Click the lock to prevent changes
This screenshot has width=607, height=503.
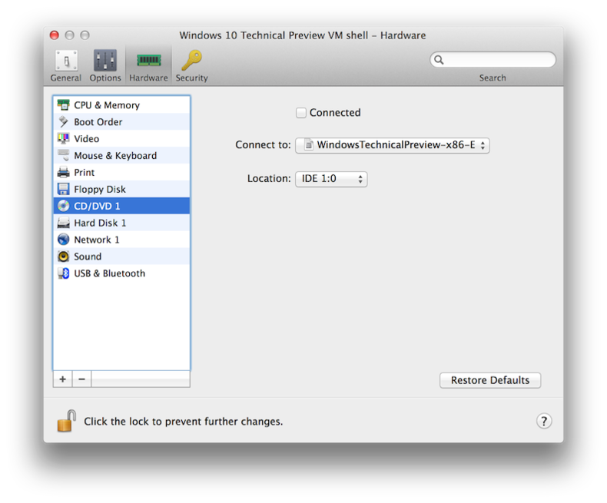[x=67, y=421]
